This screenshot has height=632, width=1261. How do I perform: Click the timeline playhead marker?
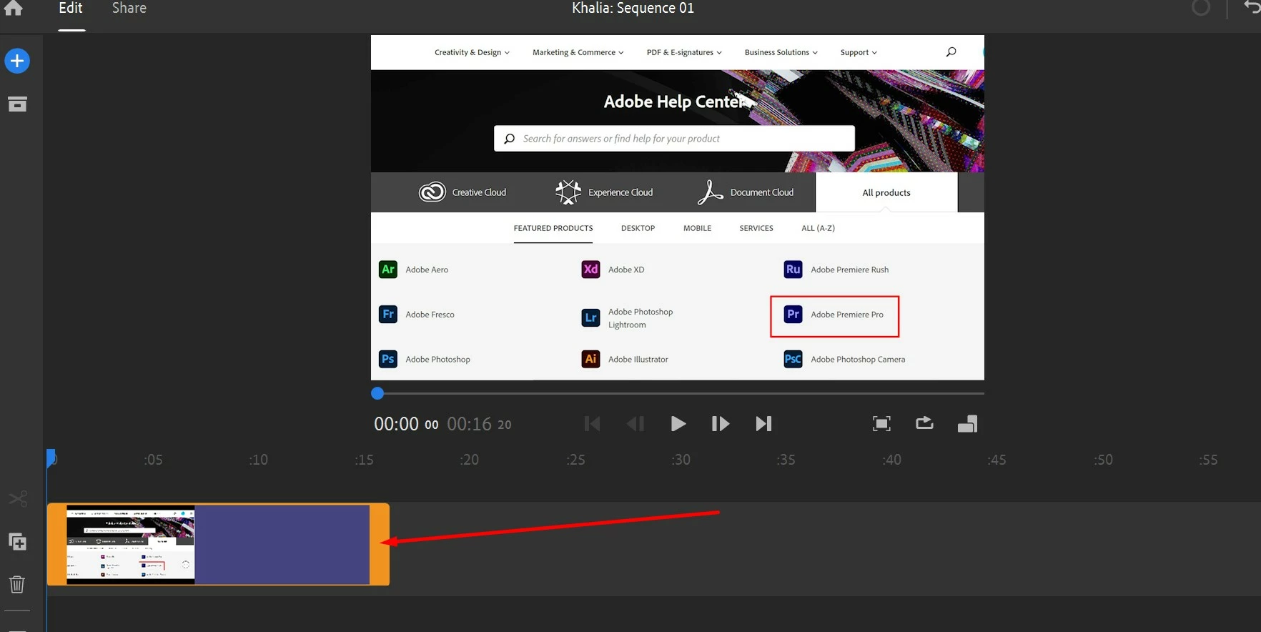[51, 458]
